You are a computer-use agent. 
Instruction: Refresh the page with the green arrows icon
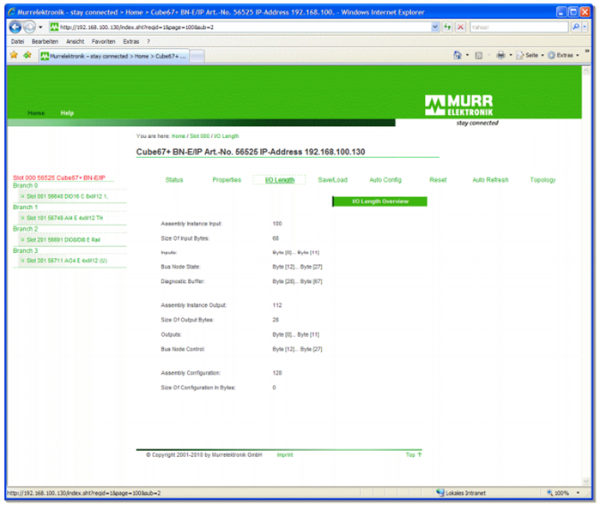pyautogui.click(x=447, y=27)
